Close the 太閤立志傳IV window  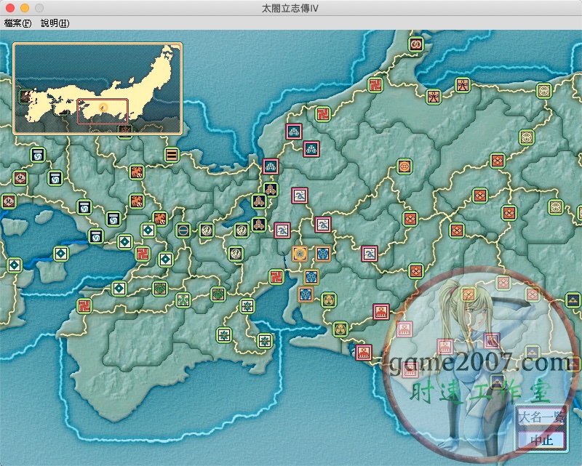click(x=10, y=8)
